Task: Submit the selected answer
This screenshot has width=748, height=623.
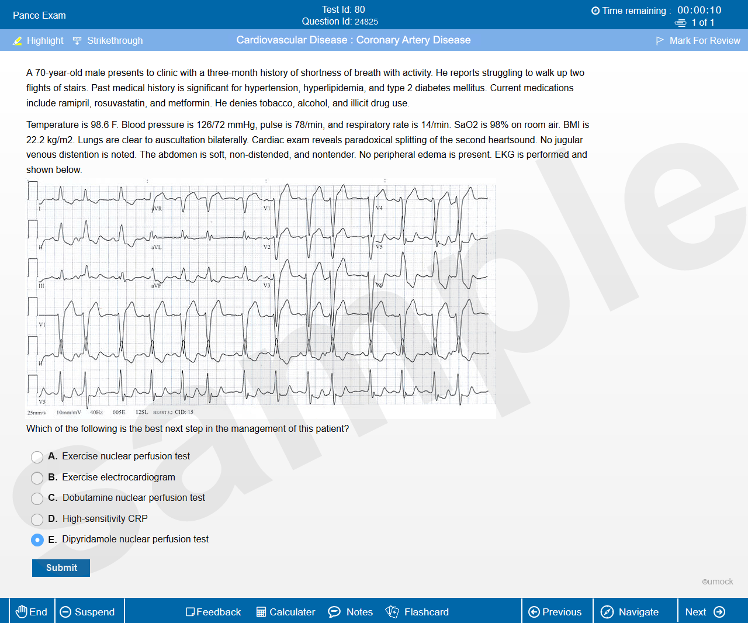Action: tap(61, 568)
